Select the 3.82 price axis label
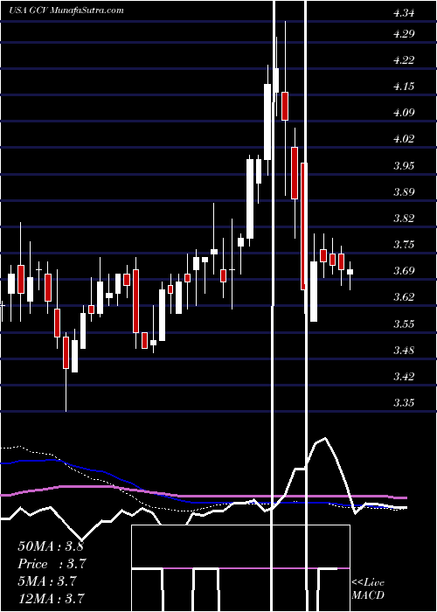The image size is (437, 612). (404, 218)
